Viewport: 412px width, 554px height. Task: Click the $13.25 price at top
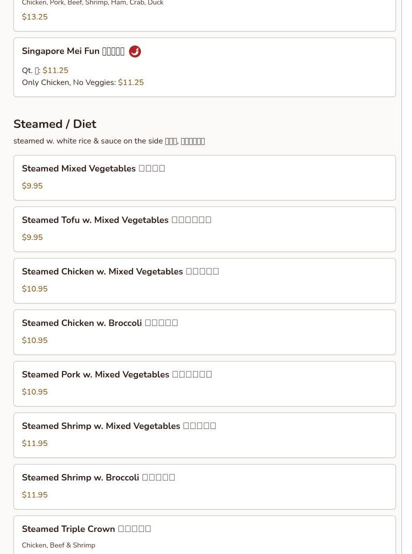34,17
